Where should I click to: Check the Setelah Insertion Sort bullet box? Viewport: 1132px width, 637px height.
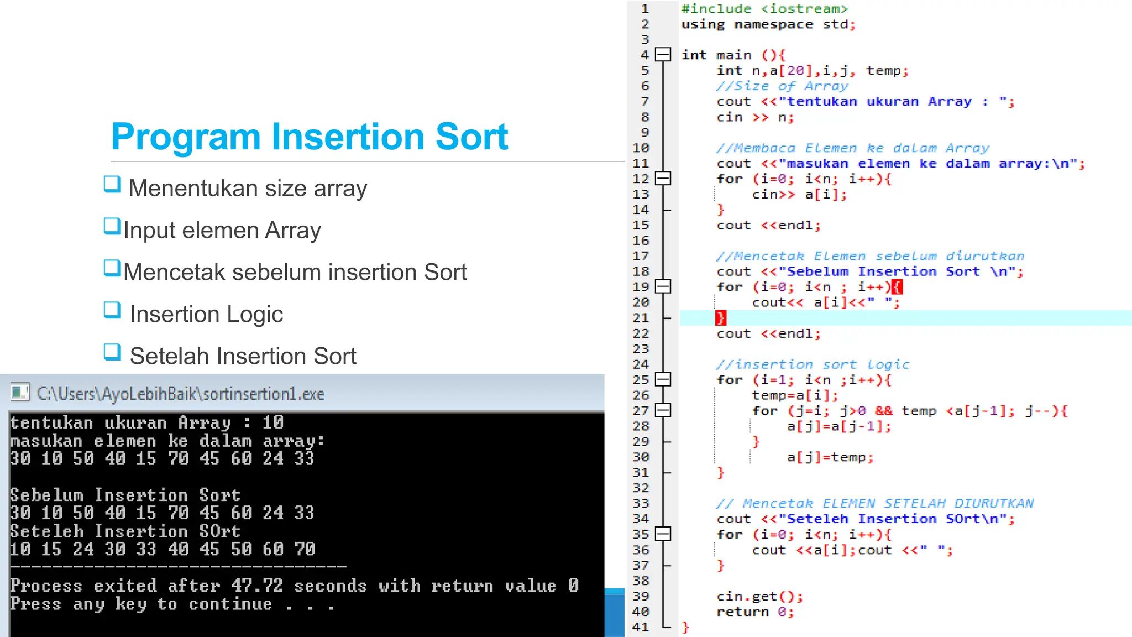[112, 352]
